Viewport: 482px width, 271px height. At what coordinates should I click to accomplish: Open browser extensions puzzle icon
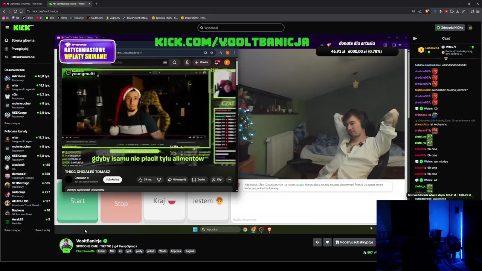tap(452, 11)
